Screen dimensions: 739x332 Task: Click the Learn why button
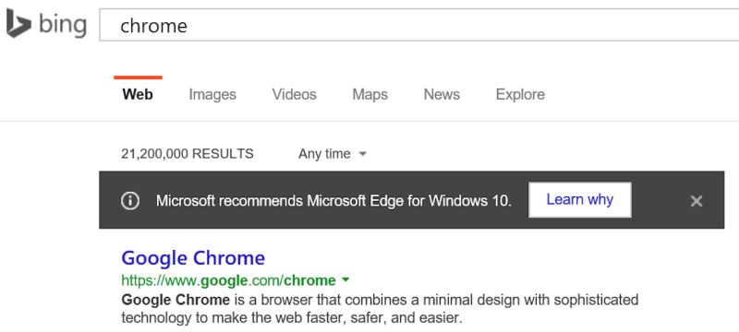tap(580, 200)
